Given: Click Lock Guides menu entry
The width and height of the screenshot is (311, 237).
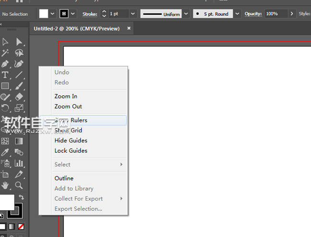Looking at the screenshot, I should (x=71, y=151).
